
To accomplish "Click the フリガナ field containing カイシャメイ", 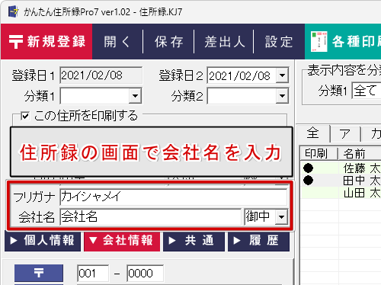I will click(174, 197).
